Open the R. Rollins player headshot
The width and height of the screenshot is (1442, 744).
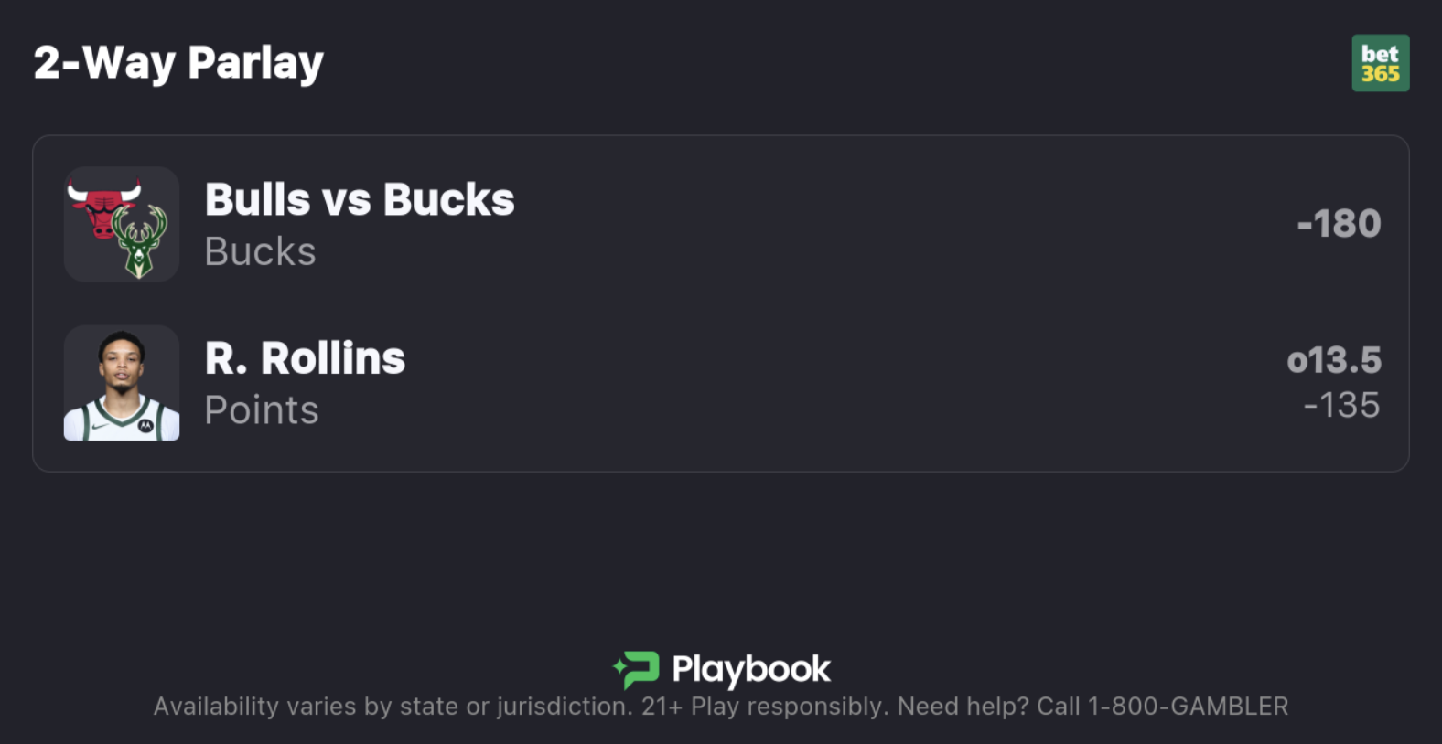(122, 383)
